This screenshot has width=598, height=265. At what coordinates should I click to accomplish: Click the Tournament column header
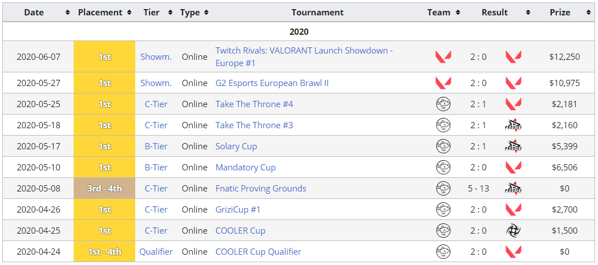(x=318, y=13)
